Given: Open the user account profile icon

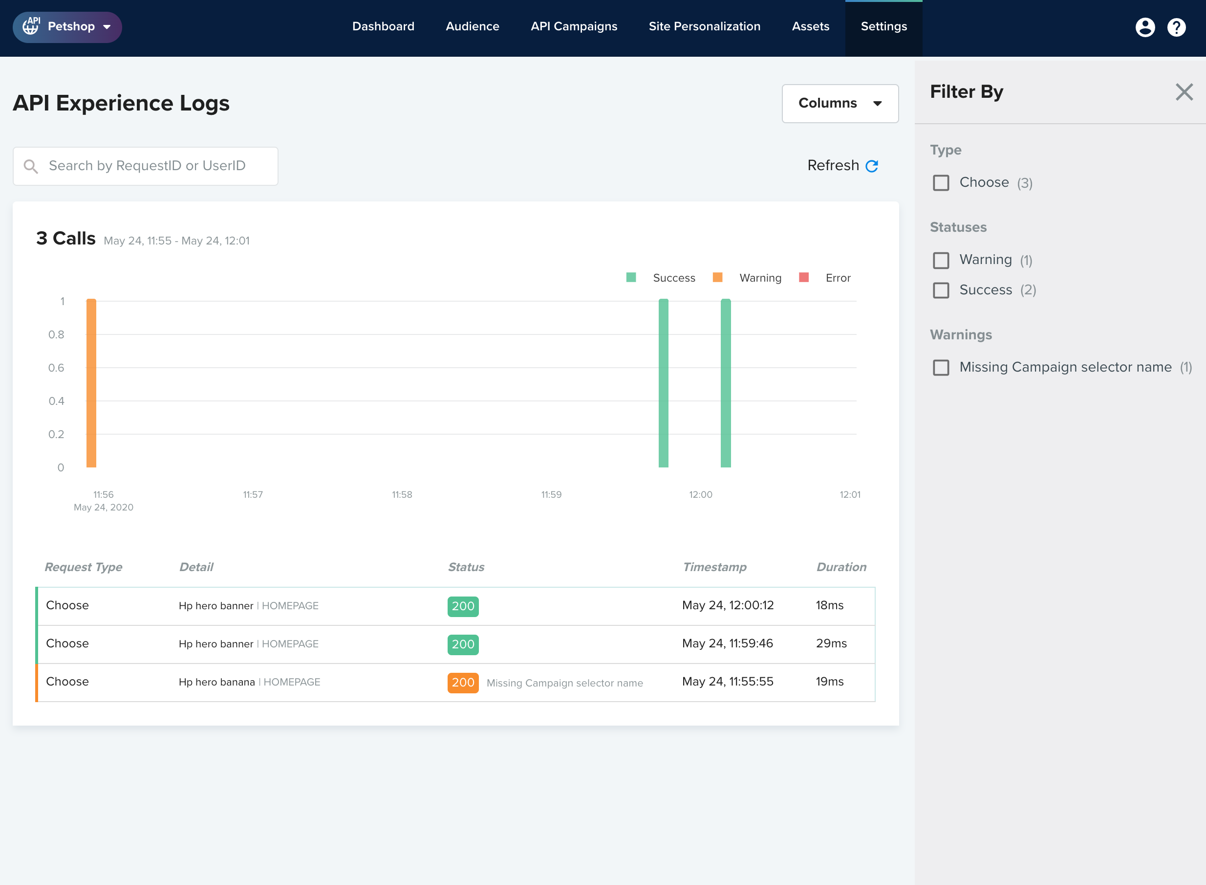Looking at the screenshot, I should 1145,27.
